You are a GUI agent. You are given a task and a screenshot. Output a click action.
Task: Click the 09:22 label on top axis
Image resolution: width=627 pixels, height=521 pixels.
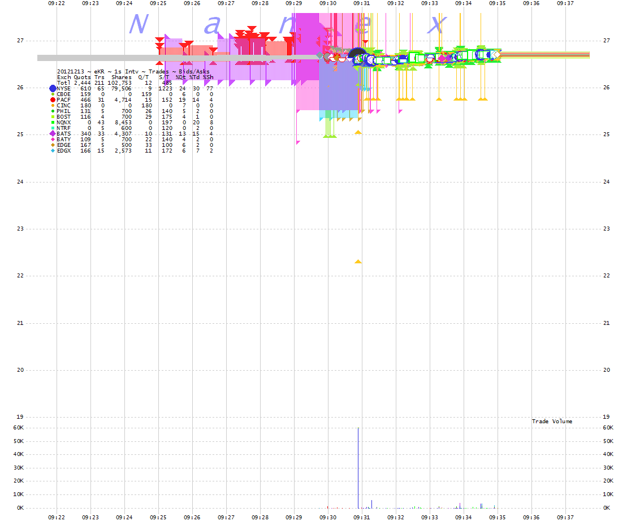click(57, 3)
